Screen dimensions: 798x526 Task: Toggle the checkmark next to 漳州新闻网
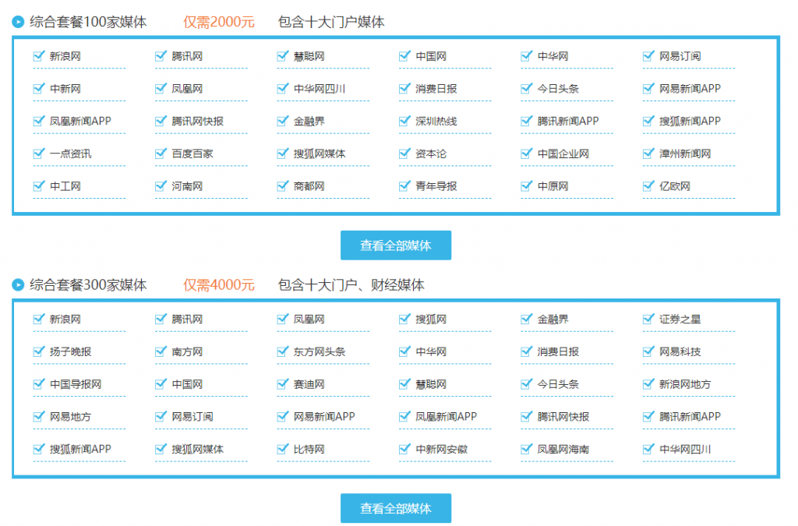point(648,154)
